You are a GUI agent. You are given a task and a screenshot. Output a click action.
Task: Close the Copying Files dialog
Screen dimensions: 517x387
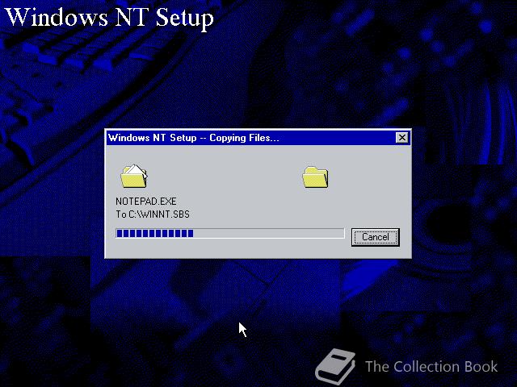[402, 138]
